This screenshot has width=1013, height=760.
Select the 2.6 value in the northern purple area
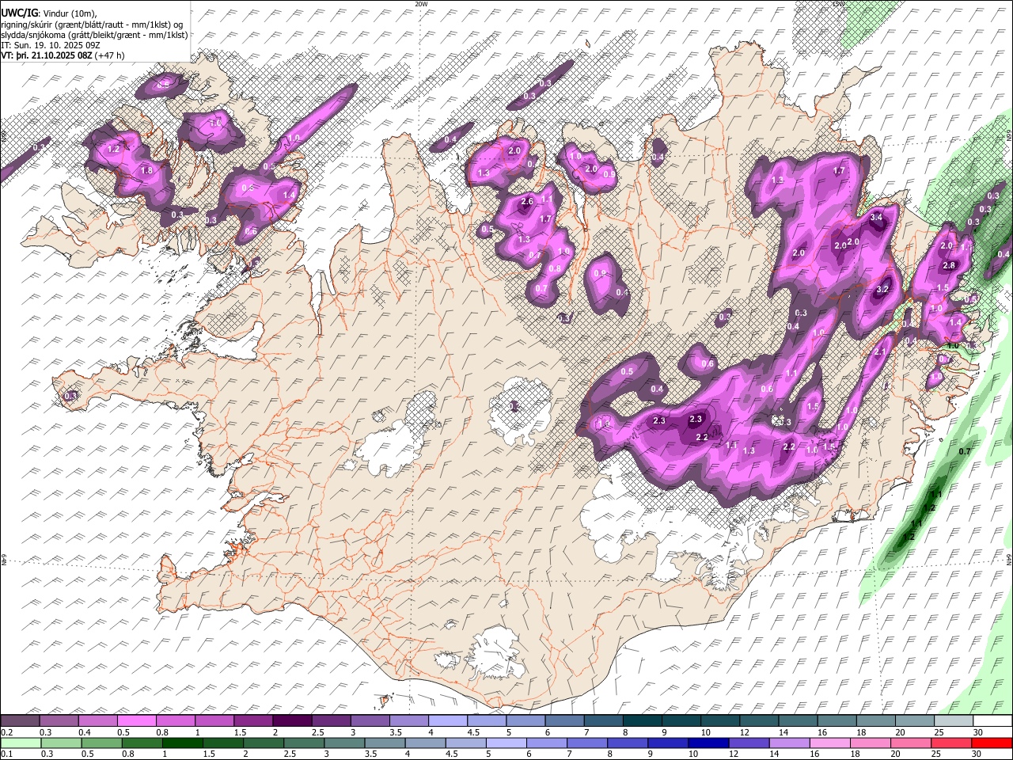tap(528, 202)
